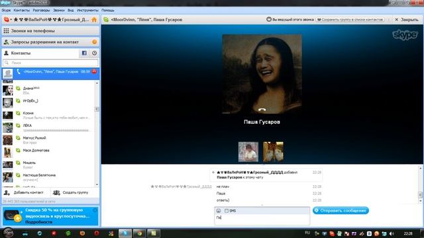The image size is (424, 238).
Task: Select contact ИгОрЁк in the list
Action: [x=48, y=103]
